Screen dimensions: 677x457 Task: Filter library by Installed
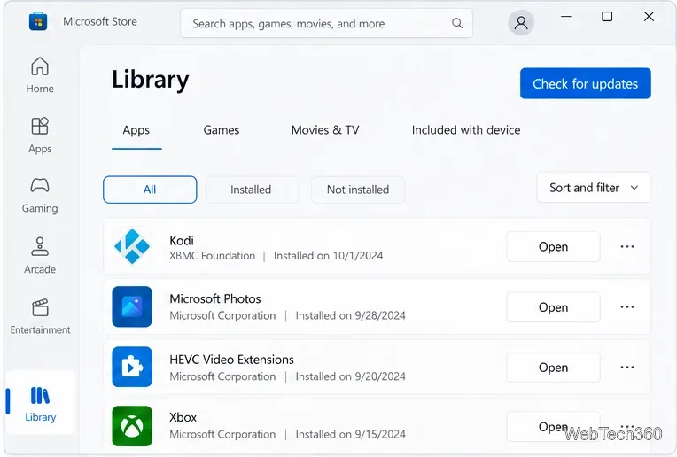tap(252, 190)
